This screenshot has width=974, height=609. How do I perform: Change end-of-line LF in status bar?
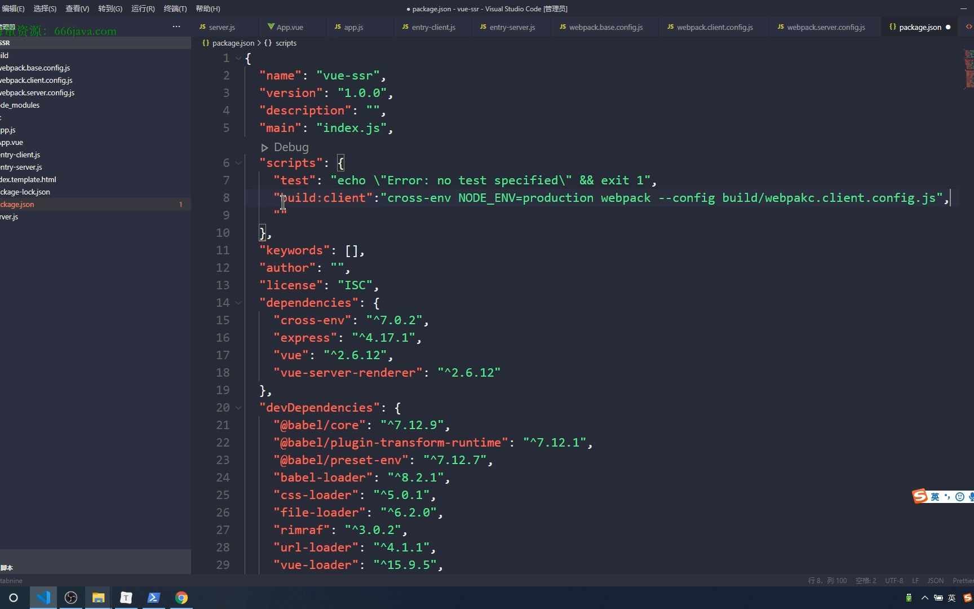(x=915, y=580)
